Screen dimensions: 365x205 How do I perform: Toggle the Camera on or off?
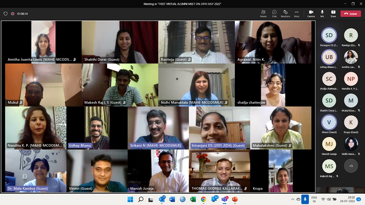pos(311,14)
